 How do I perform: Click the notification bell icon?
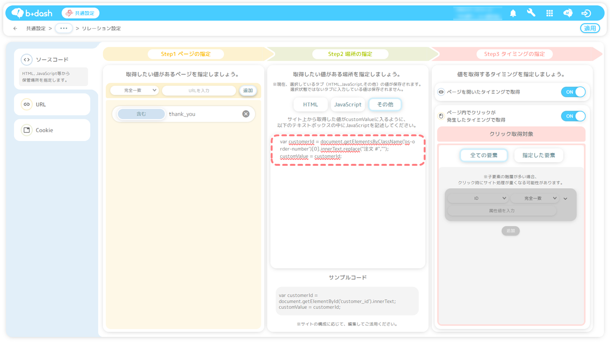513,13
